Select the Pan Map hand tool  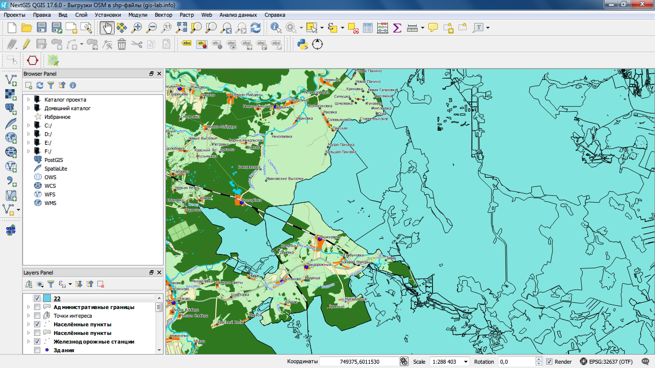click(x=107, y=28)
